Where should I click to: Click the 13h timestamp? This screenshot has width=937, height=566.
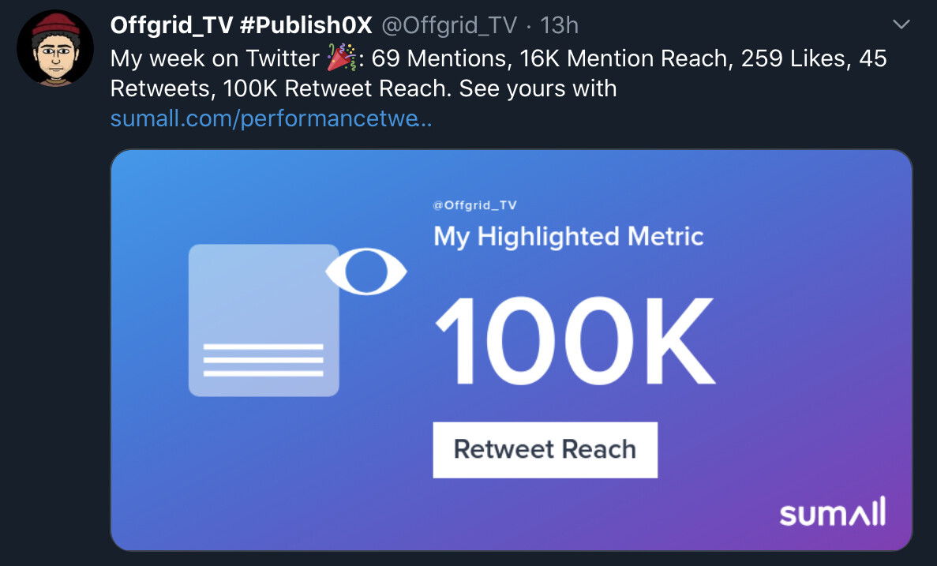click(560, 25)
